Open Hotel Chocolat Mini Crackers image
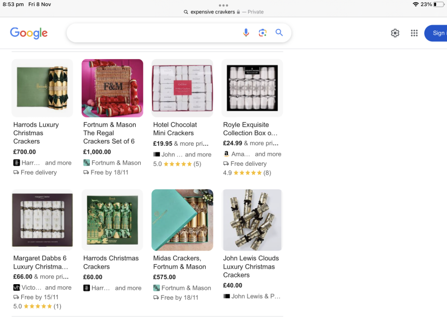 182,88
